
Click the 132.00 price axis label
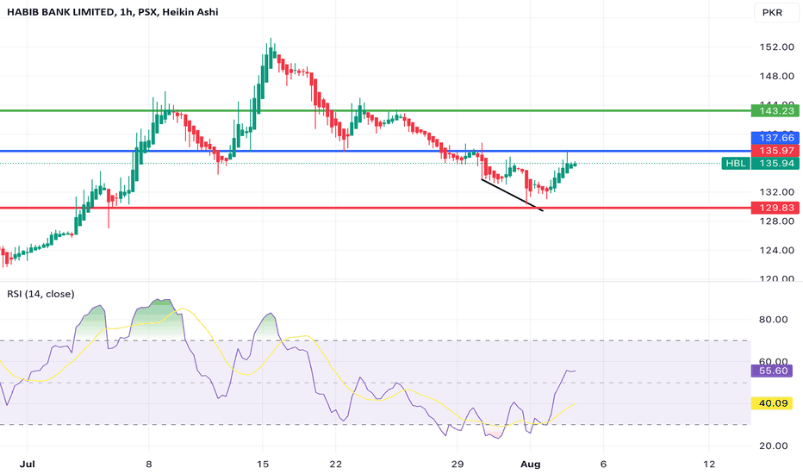pos(776,192)
